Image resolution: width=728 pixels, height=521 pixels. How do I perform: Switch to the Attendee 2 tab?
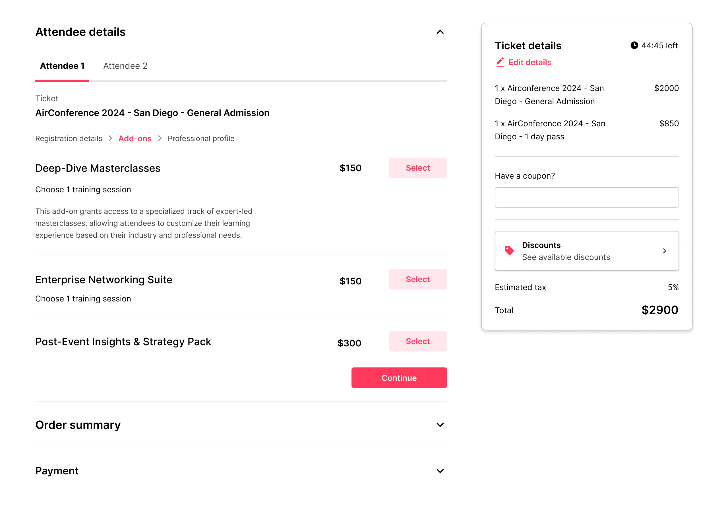click(125, 66)
